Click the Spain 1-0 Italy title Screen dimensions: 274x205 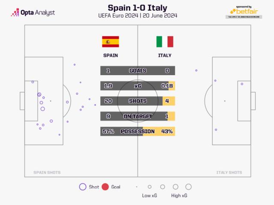point(137,8)
